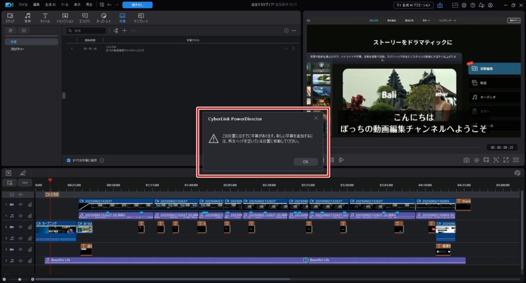Screen dimensions: 526x283
Task: Open the トランジション transitions room
Action: 65,18
